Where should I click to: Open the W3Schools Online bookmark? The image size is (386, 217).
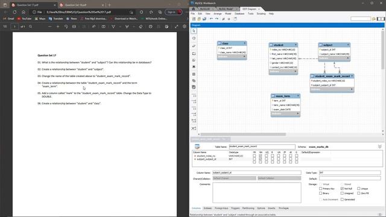click(154, 19)
